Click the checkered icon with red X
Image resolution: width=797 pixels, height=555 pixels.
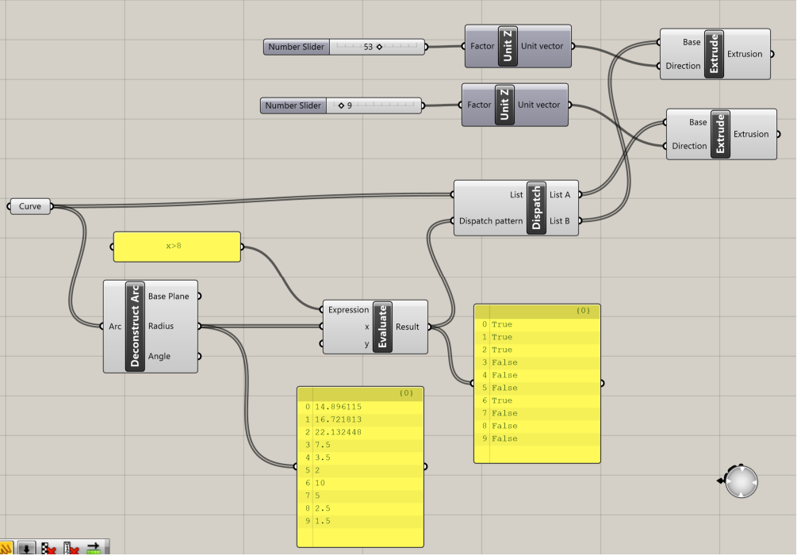coord(48,549)
